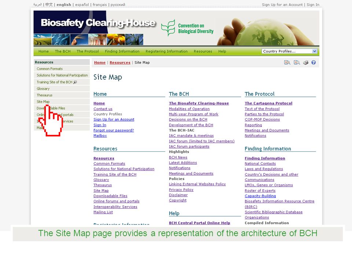Open The Biosafety Clearing-House link

pyautogui.click(x=199, y=103)
